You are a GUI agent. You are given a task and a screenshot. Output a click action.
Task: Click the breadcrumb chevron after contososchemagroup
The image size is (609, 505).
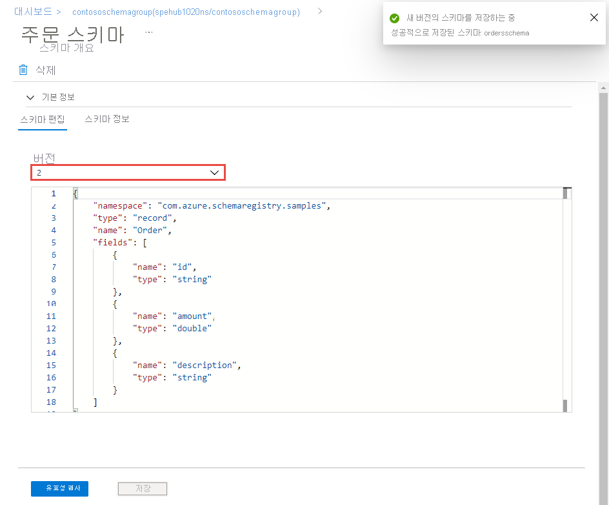[x=319, y=11]
